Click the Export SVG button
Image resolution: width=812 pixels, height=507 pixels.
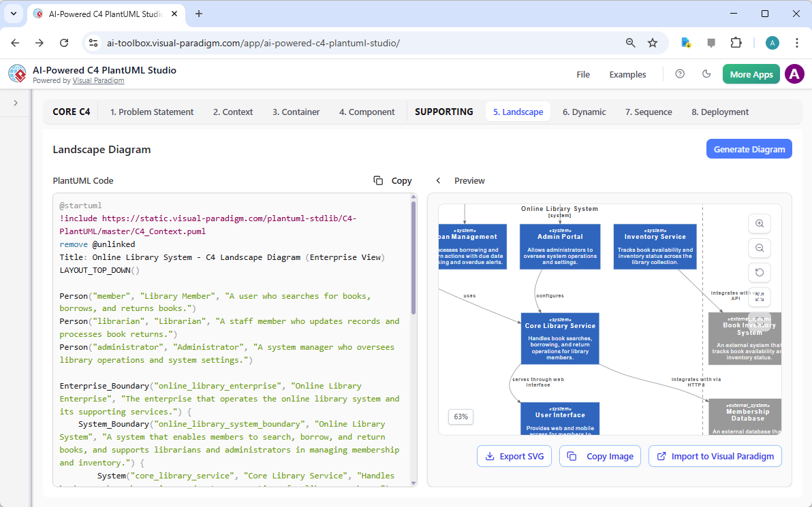(x=514, y=456)
